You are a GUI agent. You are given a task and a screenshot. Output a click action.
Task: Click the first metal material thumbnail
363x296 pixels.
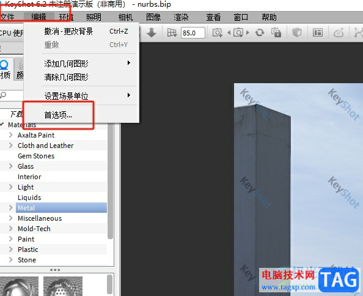point(19,286)
